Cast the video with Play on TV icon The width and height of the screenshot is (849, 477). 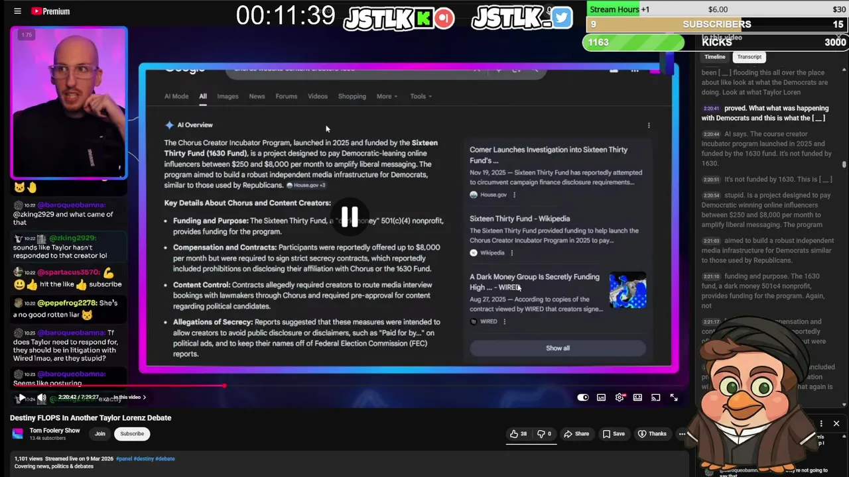point(655,397)
